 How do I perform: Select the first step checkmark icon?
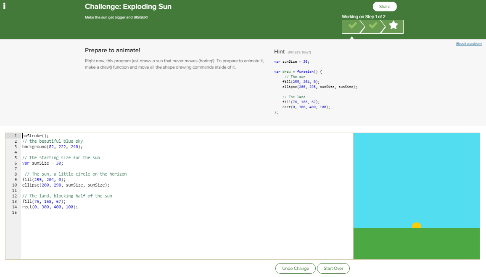click(352, 26)
